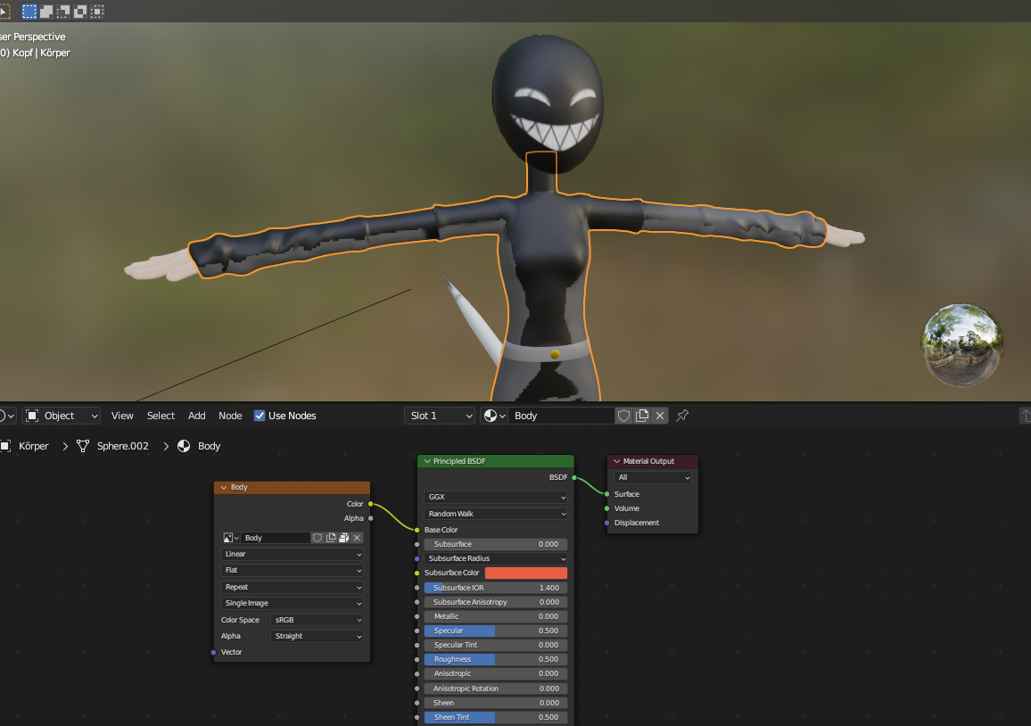1031x726 pixels.
Task: Open the Node menu
Action: click(x=230, y=416)
